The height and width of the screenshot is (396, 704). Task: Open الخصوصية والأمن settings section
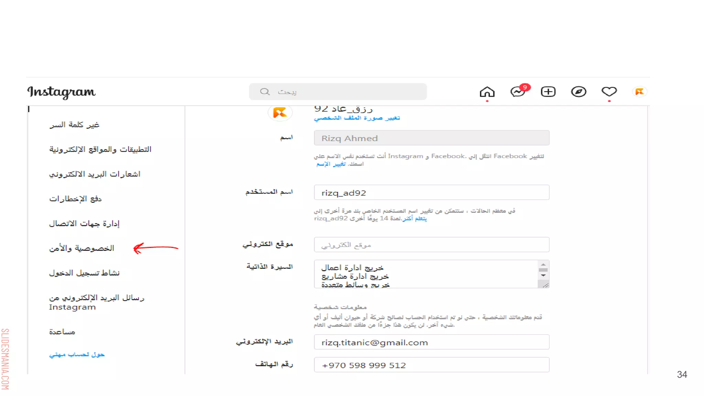[81, 248]
